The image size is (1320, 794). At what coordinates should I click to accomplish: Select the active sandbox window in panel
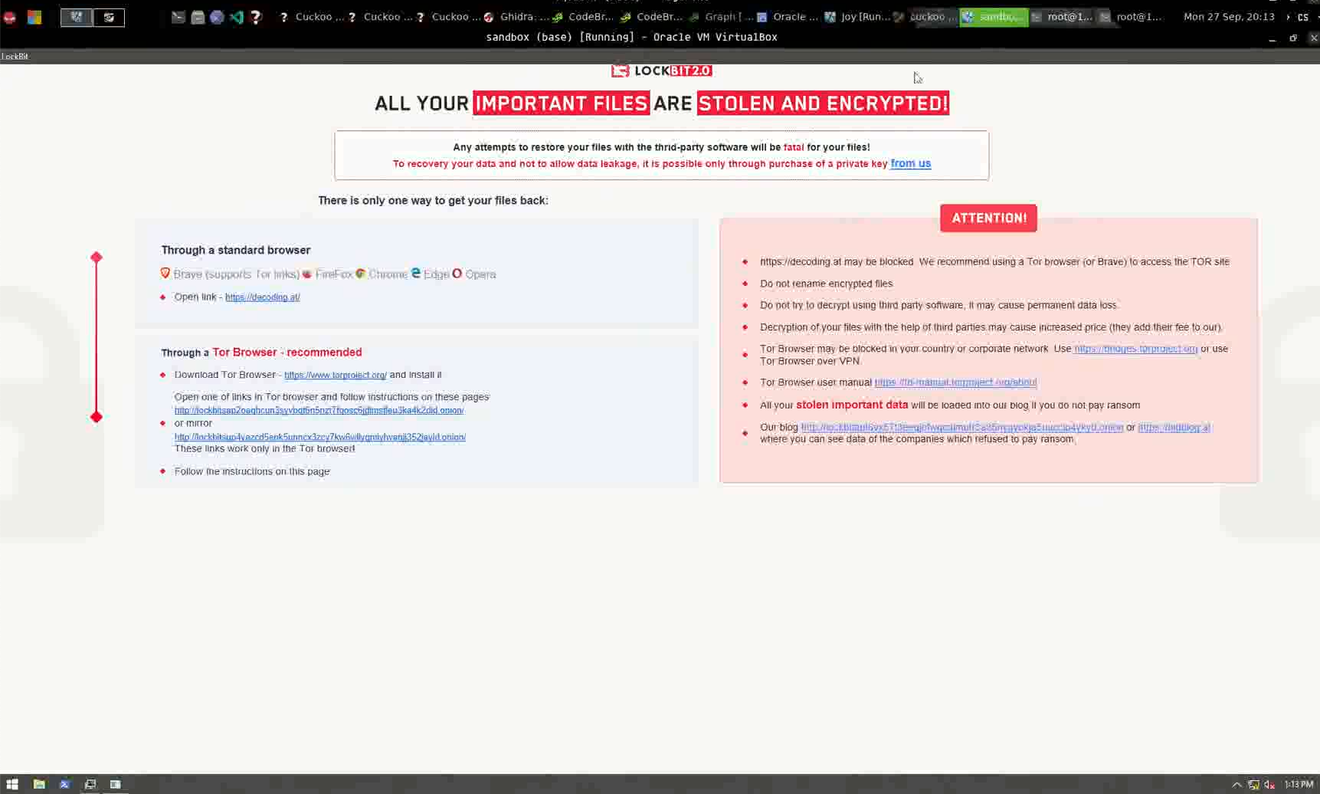point(994,17)
